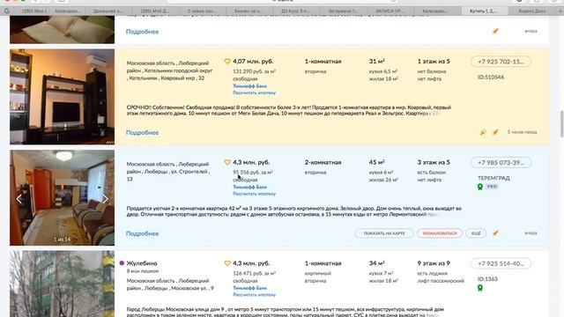Image resolution: width=564 pixels, height=317 pixels.
Task: Show the next photo in the Строителей listing carousel
Action: click(105, 199)
